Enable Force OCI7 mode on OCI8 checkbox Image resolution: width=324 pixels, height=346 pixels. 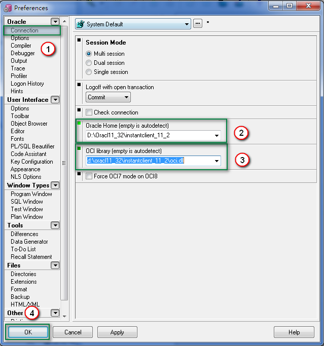89,176
